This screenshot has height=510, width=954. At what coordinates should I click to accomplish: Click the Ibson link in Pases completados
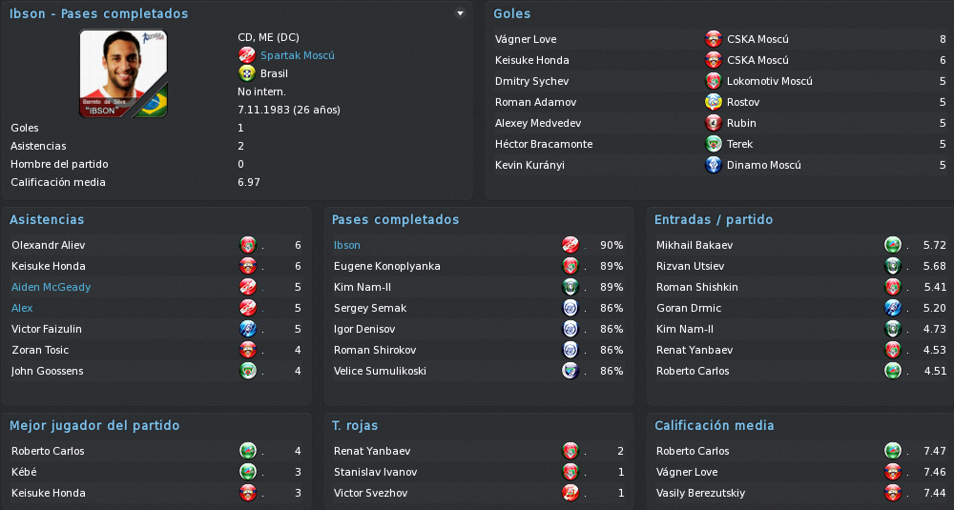tap(347, 245)
